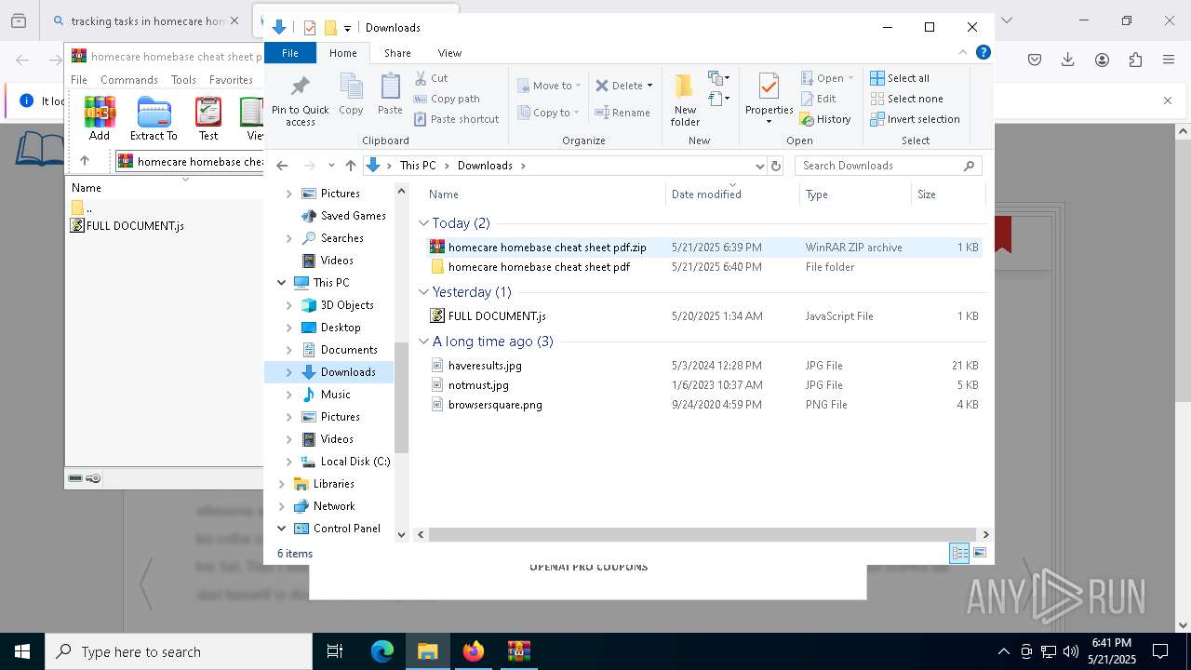The image size is (1191, 670).
Task: Create a New folder
Action: 685,100
